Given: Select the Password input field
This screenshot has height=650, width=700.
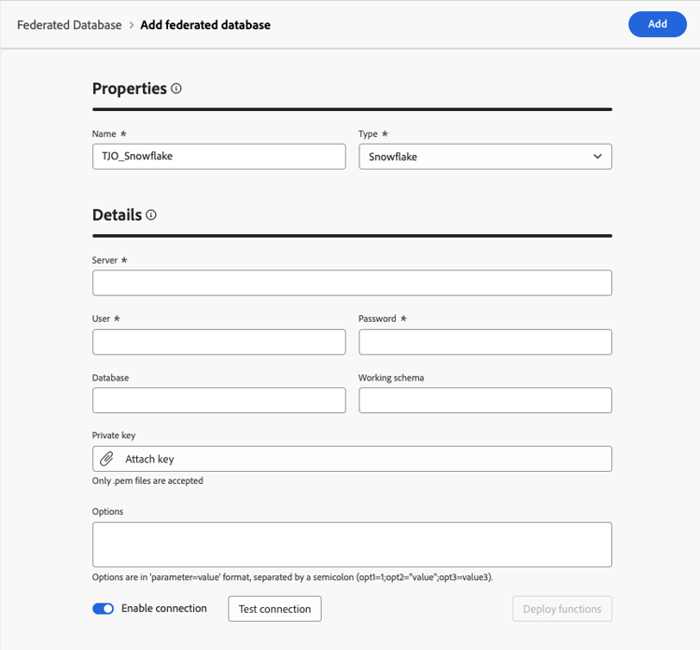Looking at the screenshot, I should coord(484,342).
